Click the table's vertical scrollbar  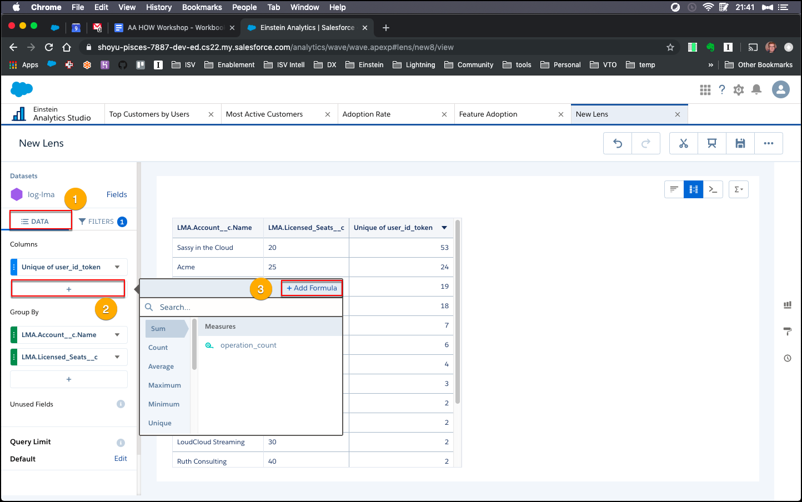coord(458,312)
